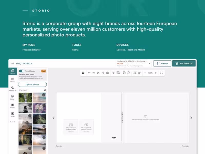The height and width of the screenshot is (154, 205).
Task: Open the hamburger menu beside Photobox logo
Action: point(13,63)
